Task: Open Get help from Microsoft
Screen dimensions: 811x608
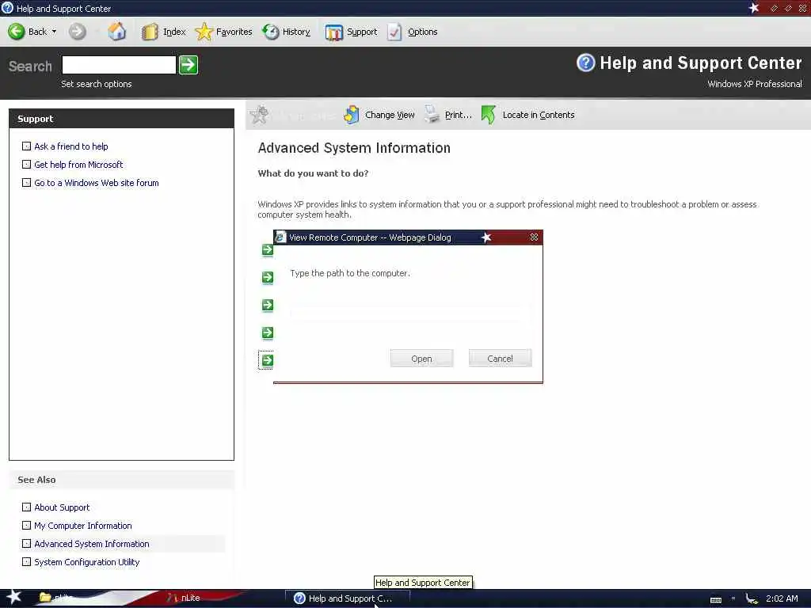Action: [78, 165]
